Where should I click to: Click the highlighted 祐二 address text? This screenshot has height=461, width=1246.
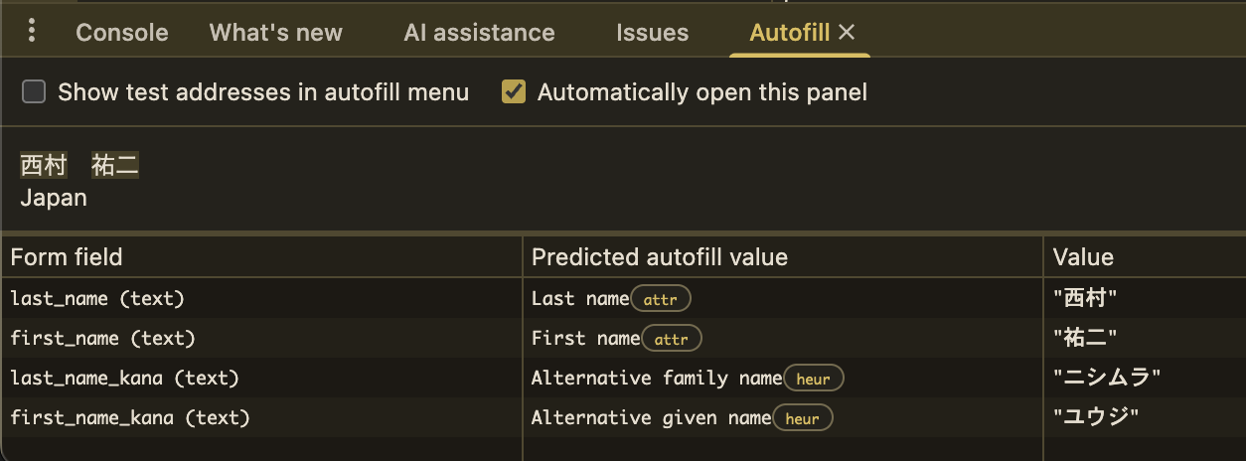point(115,166)
